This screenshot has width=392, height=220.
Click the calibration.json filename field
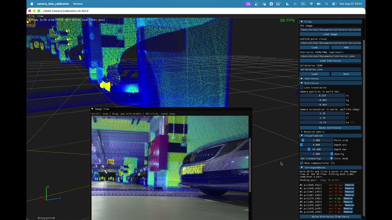coord(330,69)
